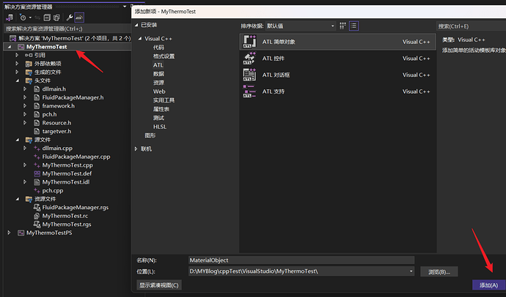Click the dllmain.cpp file icon
506x297 pixels.
coord(37,148)
